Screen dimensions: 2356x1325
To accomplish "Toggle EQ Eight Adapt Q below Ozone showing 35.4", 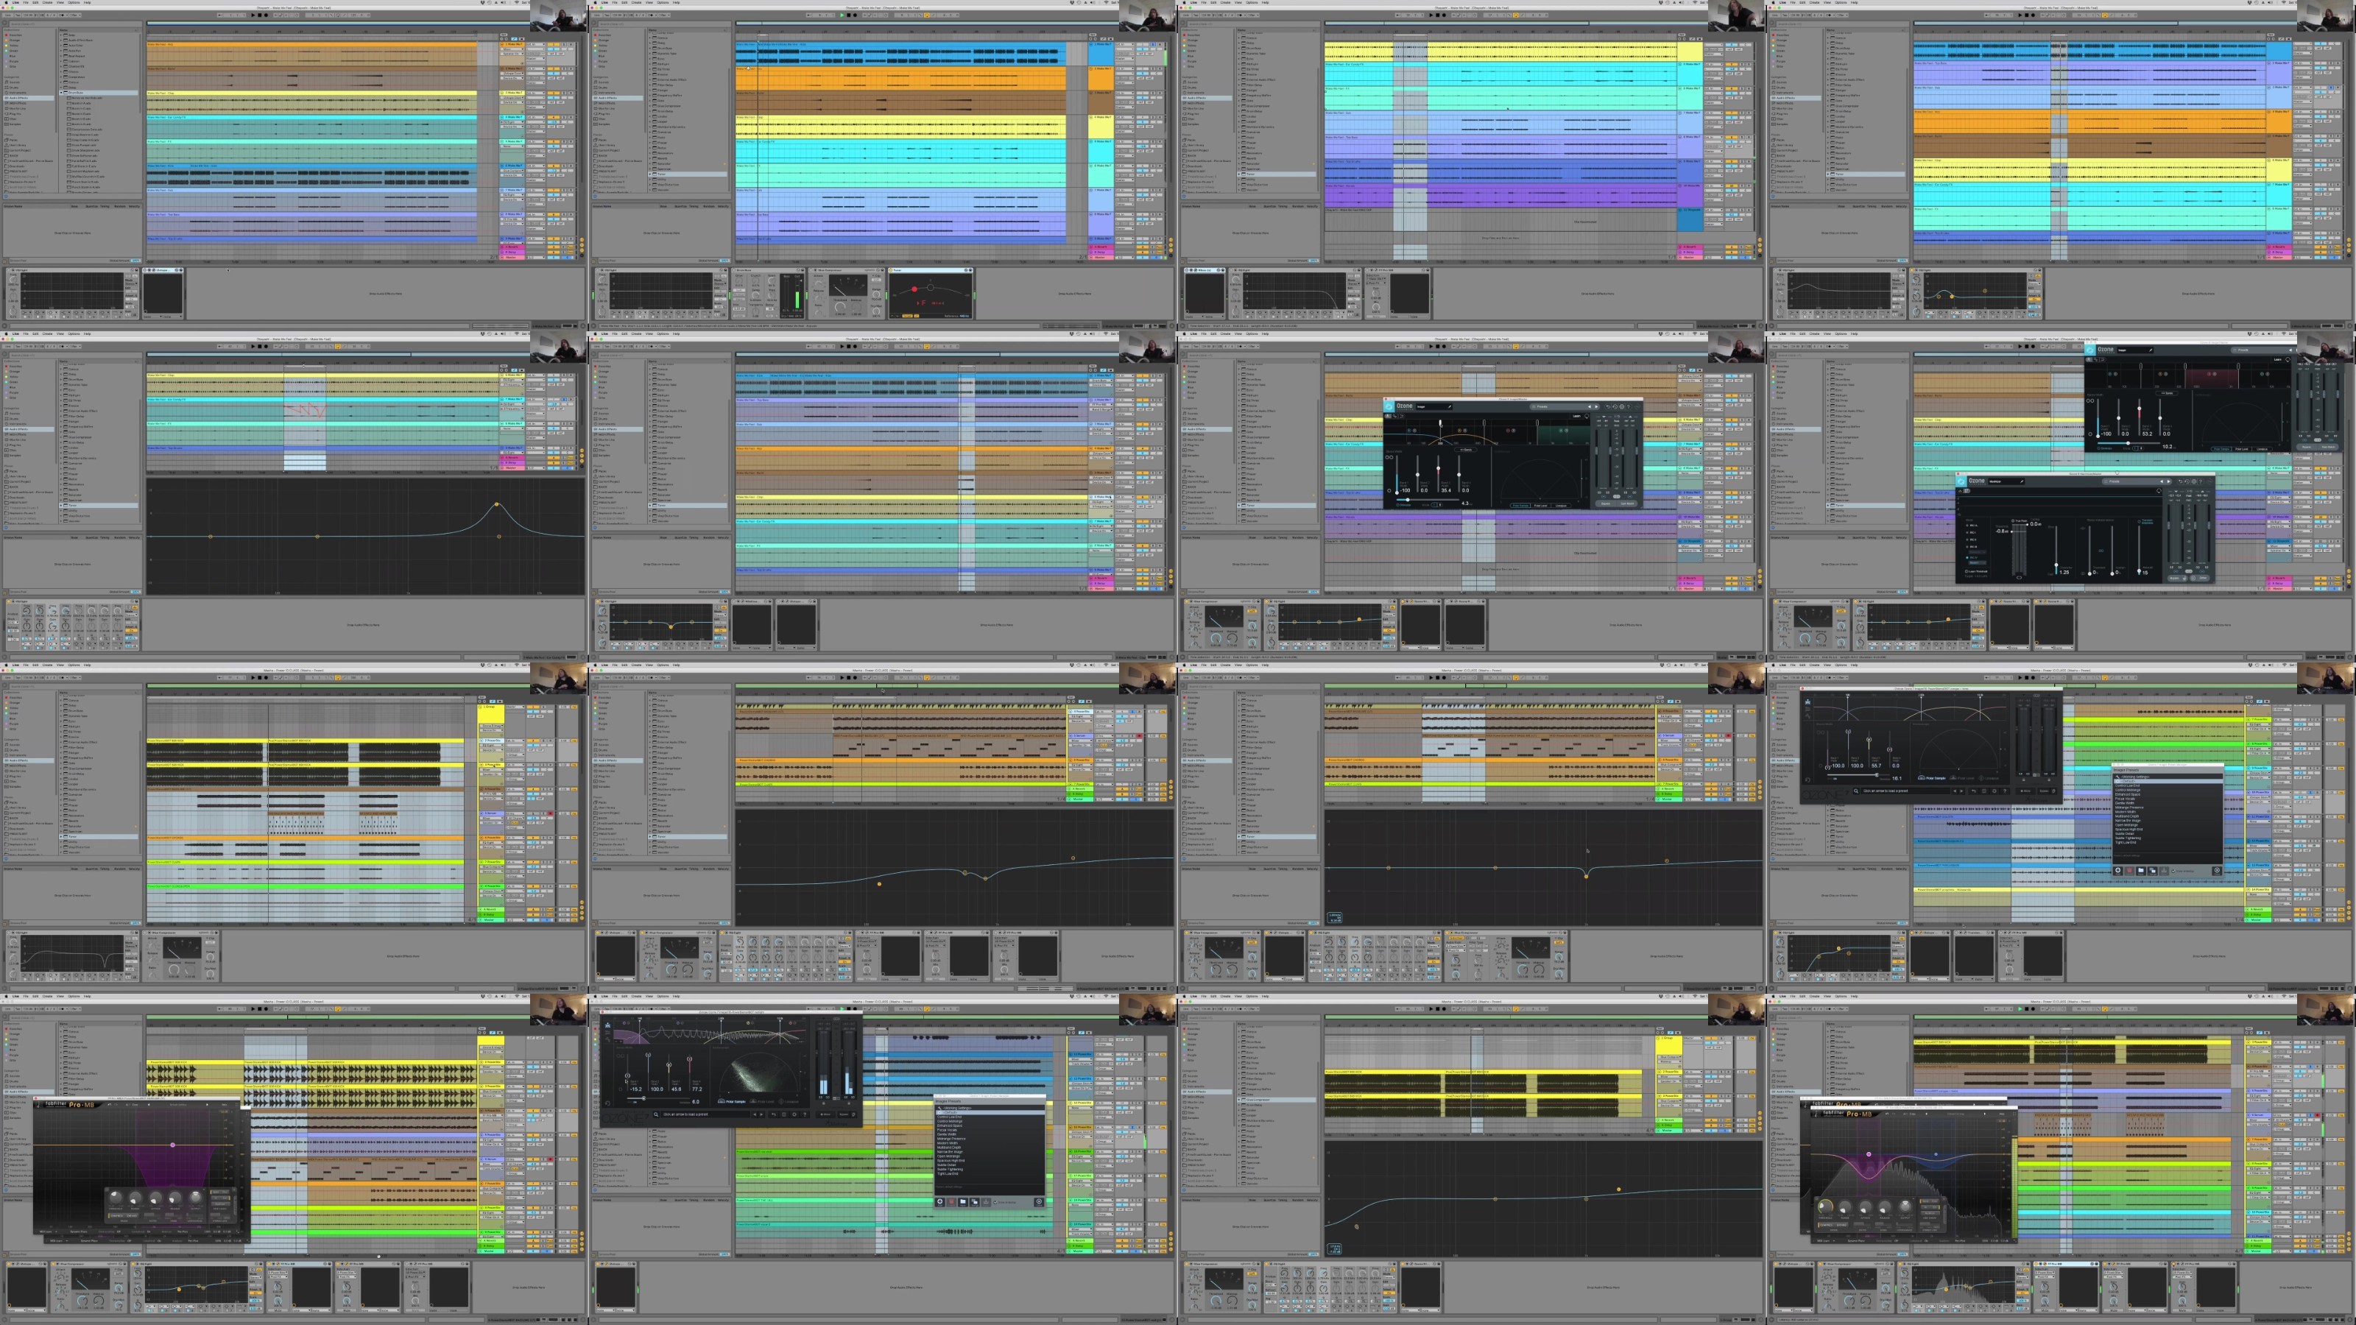I will [1389, 631].
